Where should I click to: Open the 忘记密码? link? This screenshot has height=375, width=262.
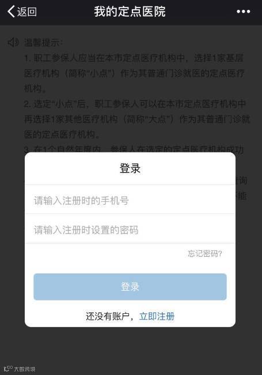(205, 253)
